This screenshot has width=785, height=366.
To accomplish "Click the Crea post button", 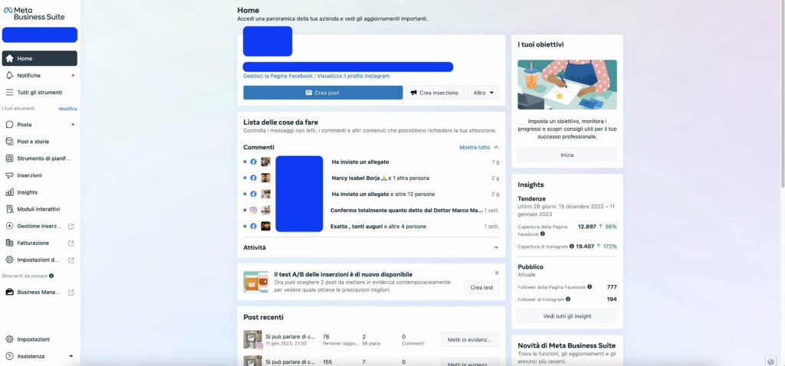I will 323,93.
